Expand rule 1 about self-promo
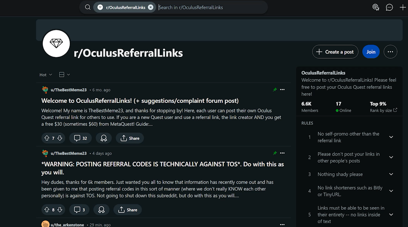 coord(391,137)
